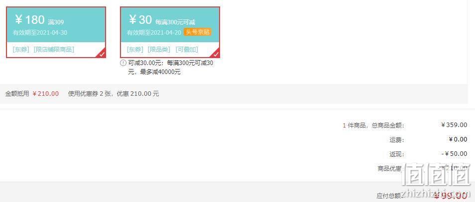Screen dimensions: 475x202
Task: Click the [东券] tag on ¥30 coupon
Action: click(135, 50)
